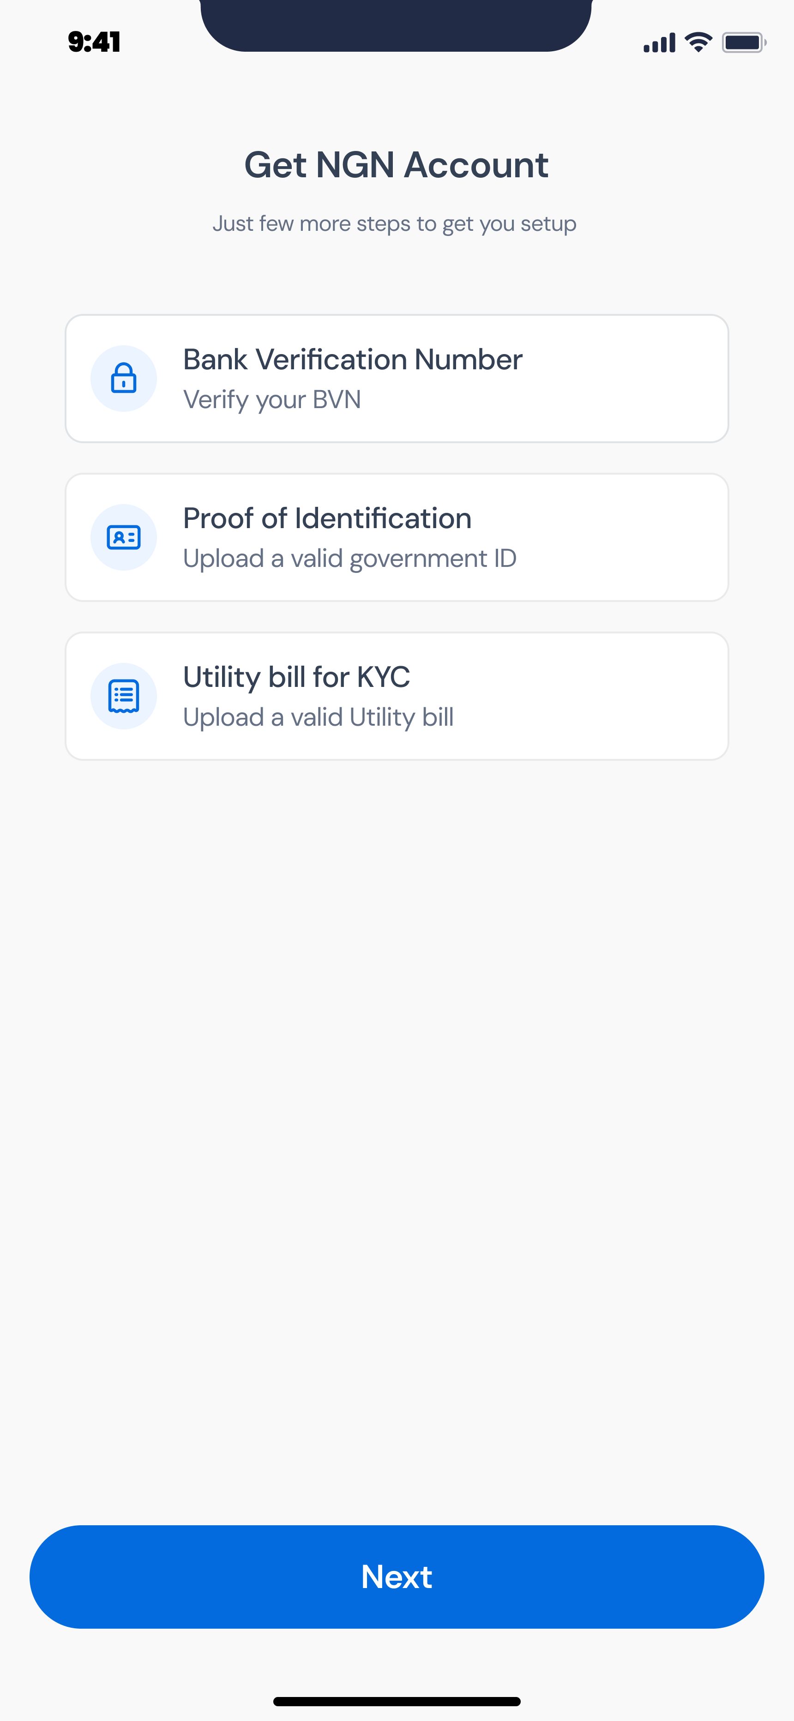
Task: Tap the utility bill receipt icon
Action: click(x=124, y=696)
